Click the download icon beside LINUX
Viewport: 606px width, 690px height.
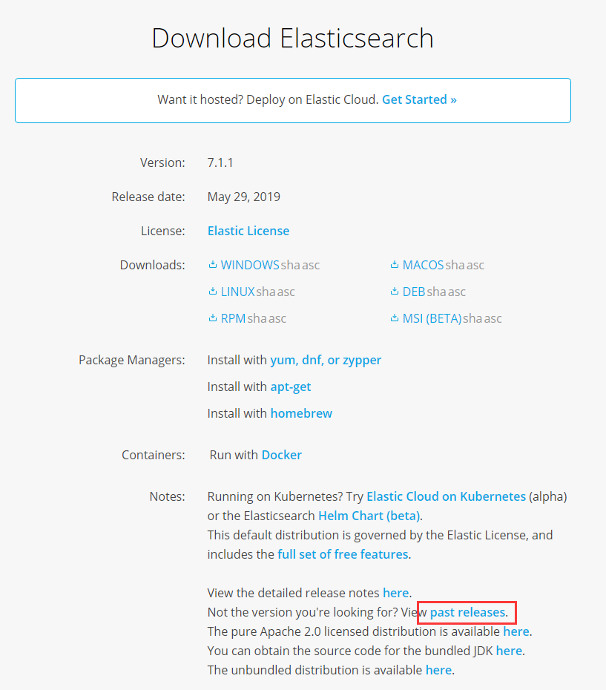[213, 292]
